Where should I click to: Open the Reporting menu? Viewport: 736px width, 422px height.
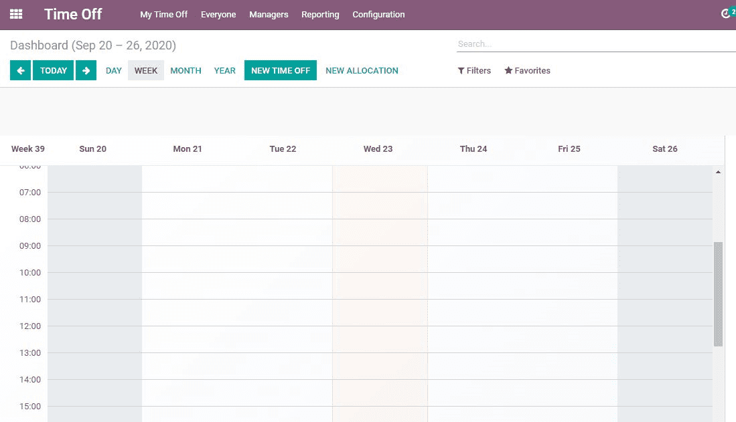click(320, 15)
